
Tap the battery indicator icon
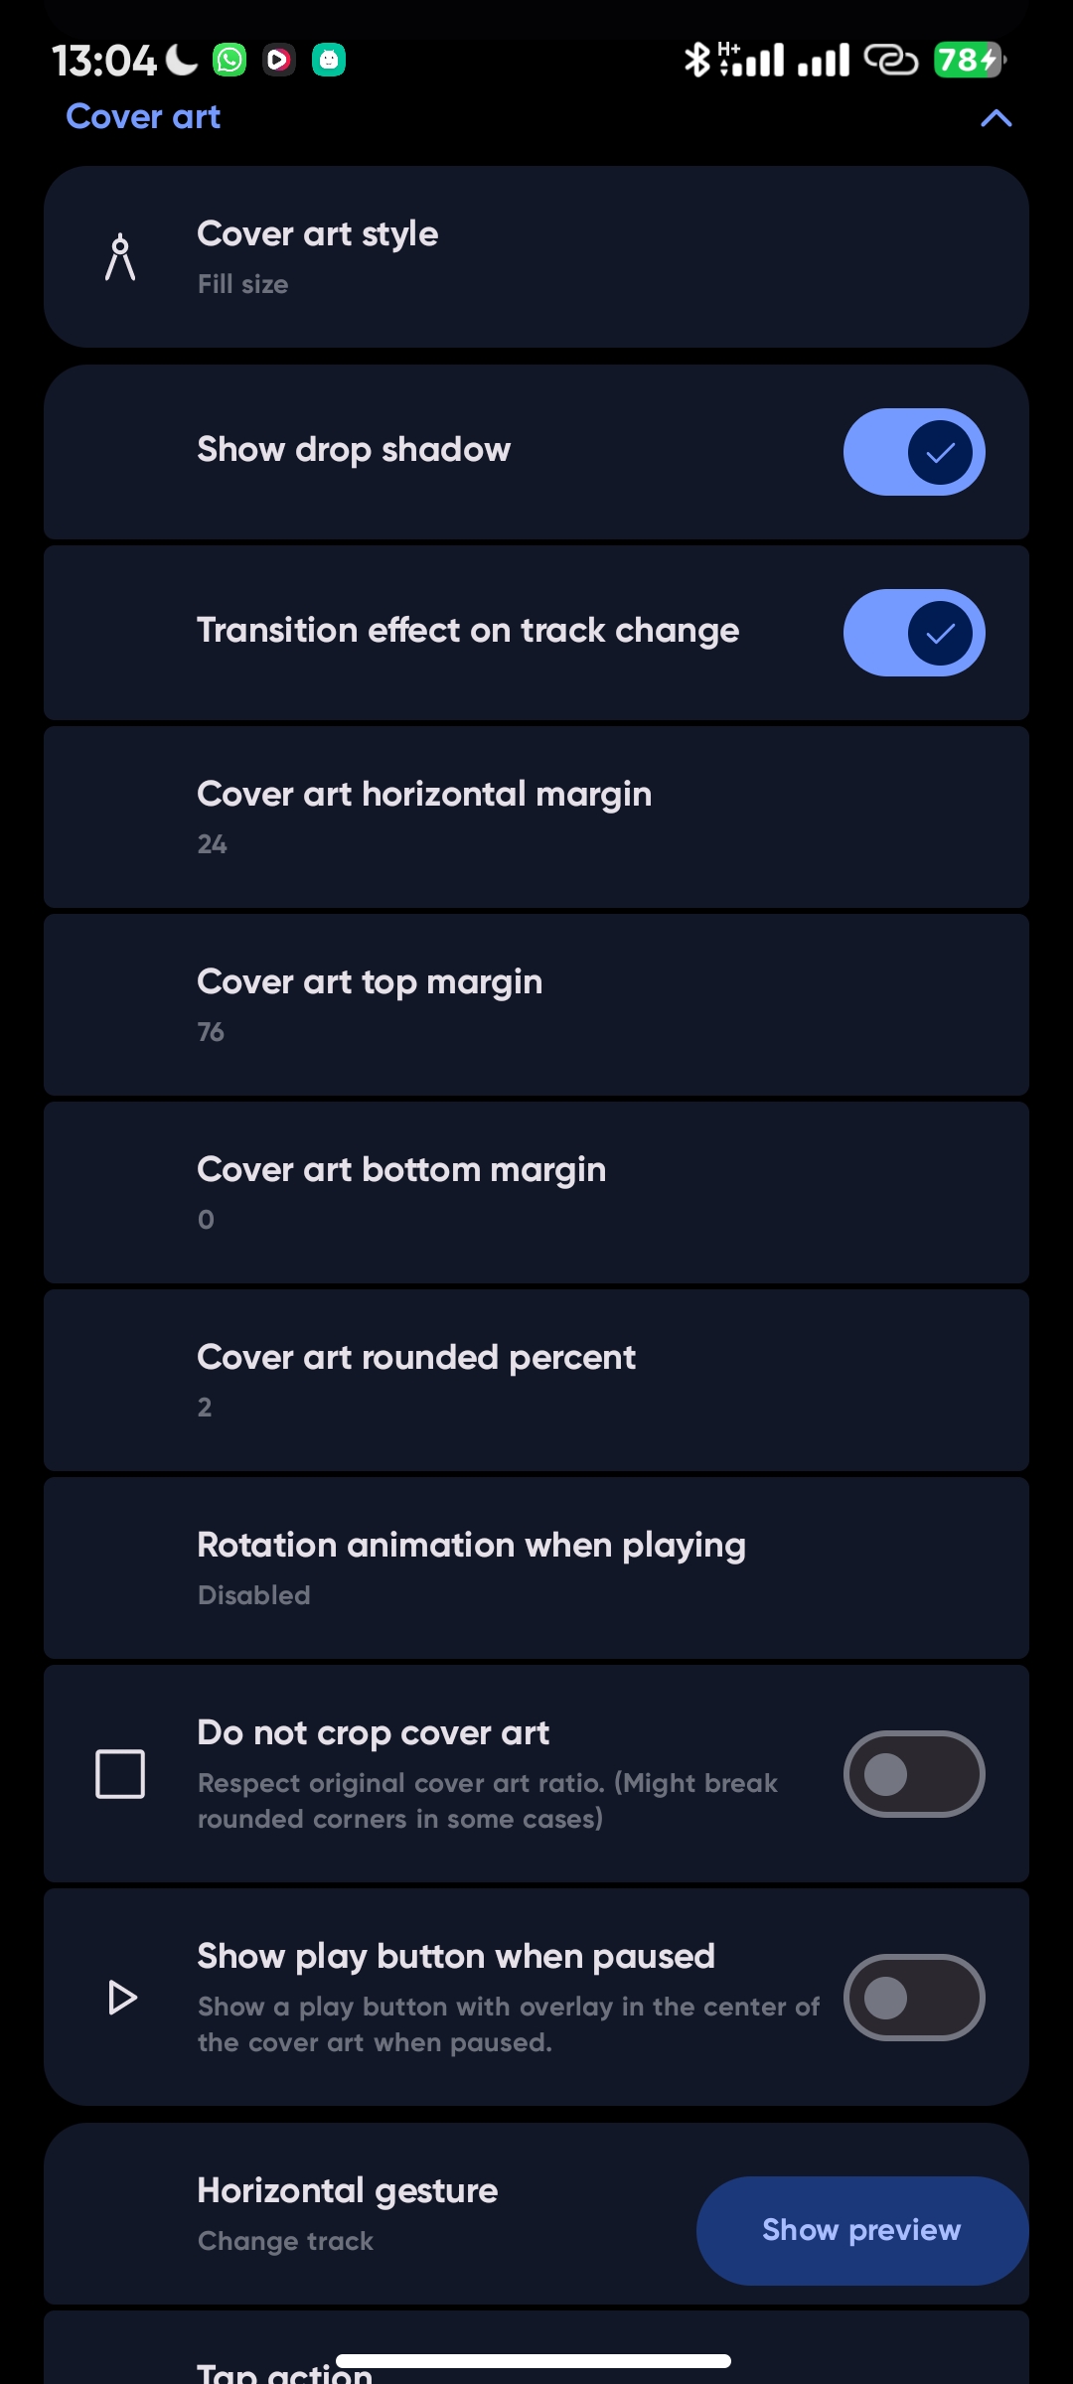(x=969, y=60)
